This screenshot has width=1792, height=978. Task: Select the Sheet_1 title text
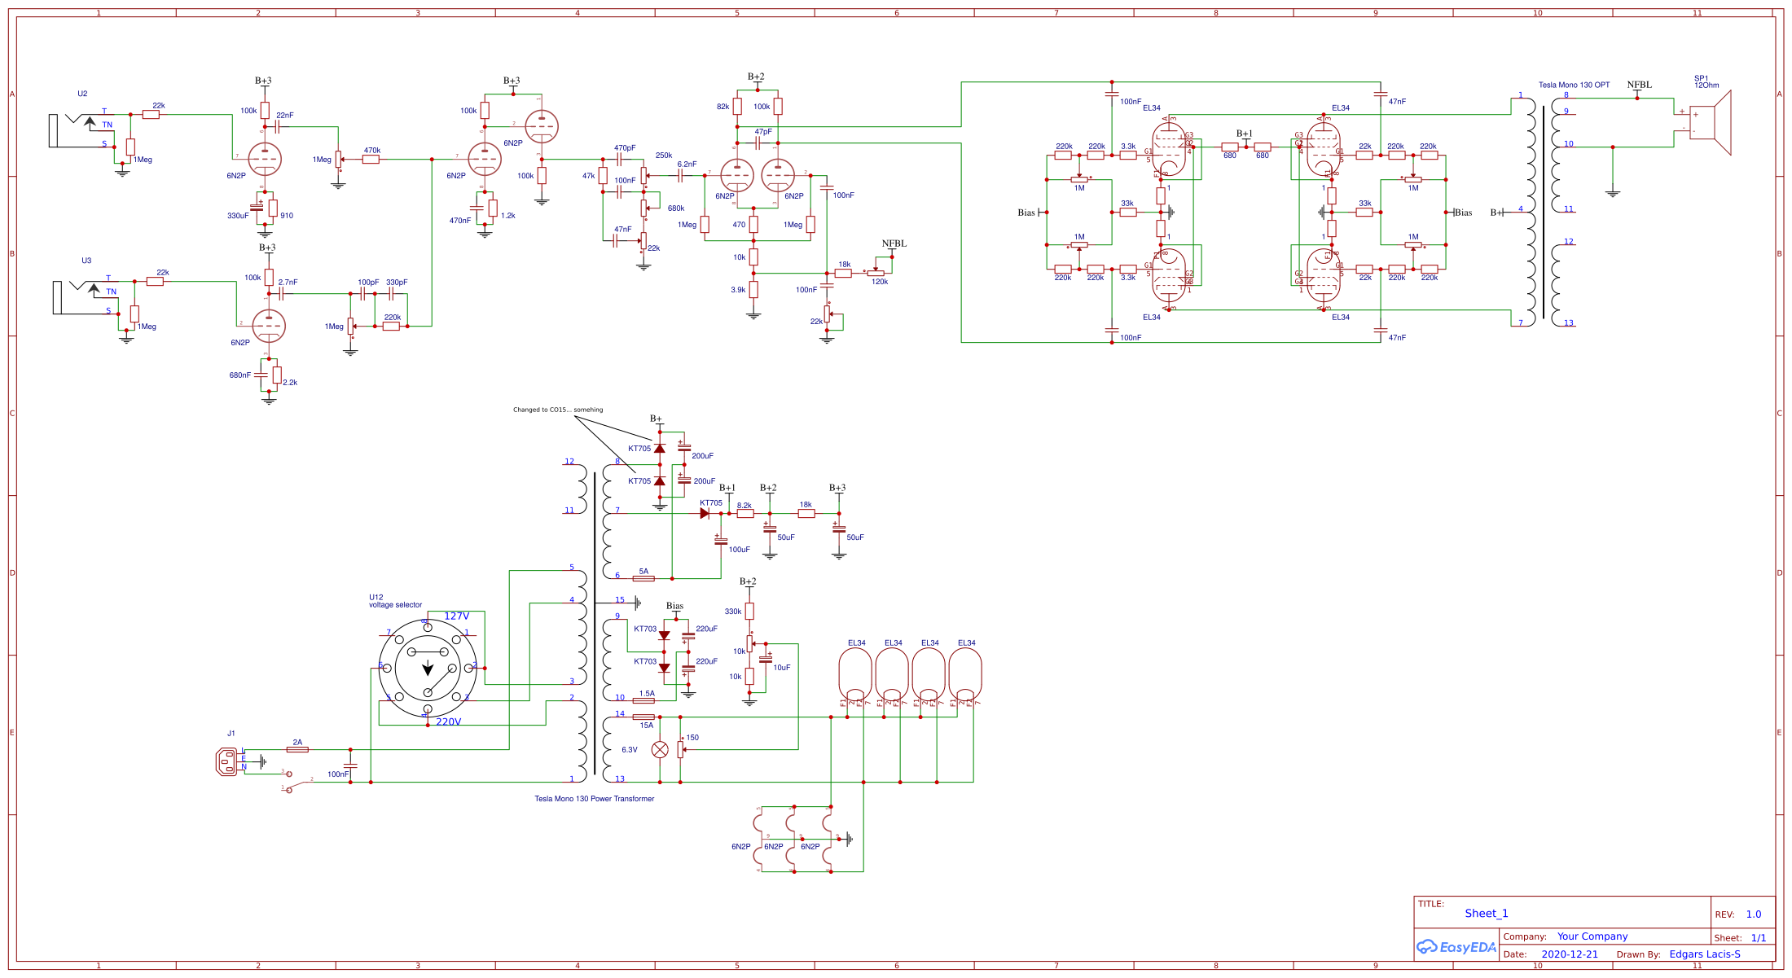point(1487,914)
